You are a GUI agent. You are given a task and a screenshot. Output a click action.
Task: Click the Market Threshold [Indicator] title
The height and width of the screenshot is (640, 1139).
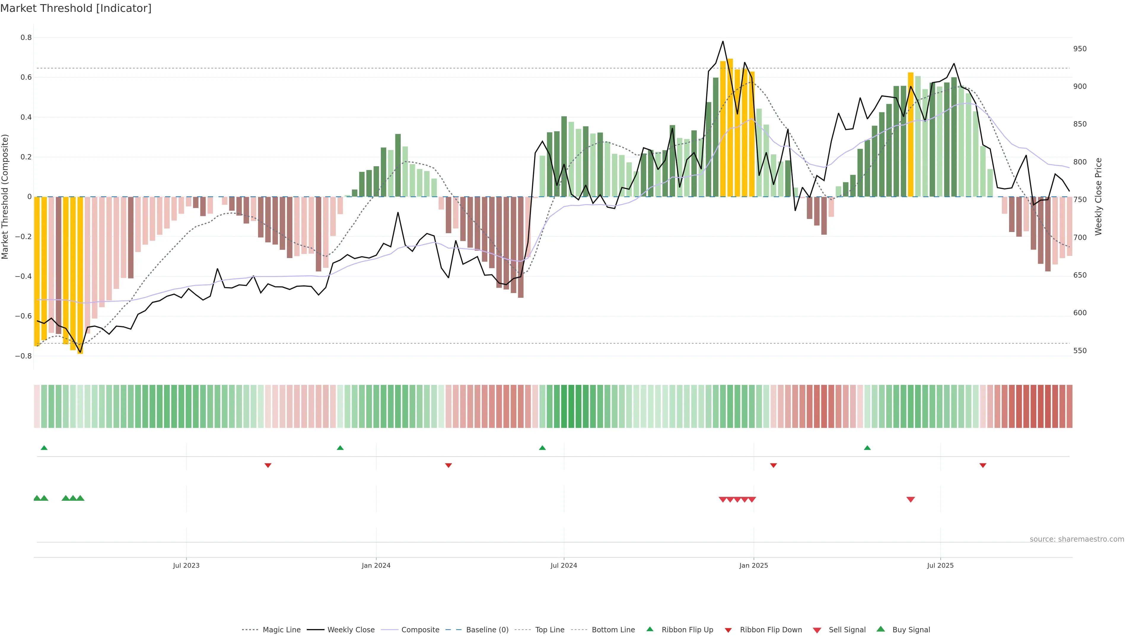coord(76,8)
